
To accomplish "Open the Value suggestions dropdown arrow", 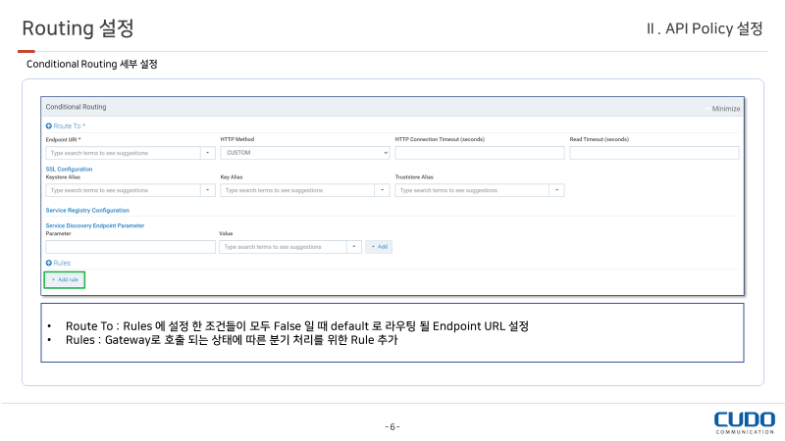I will pos(354,247).
